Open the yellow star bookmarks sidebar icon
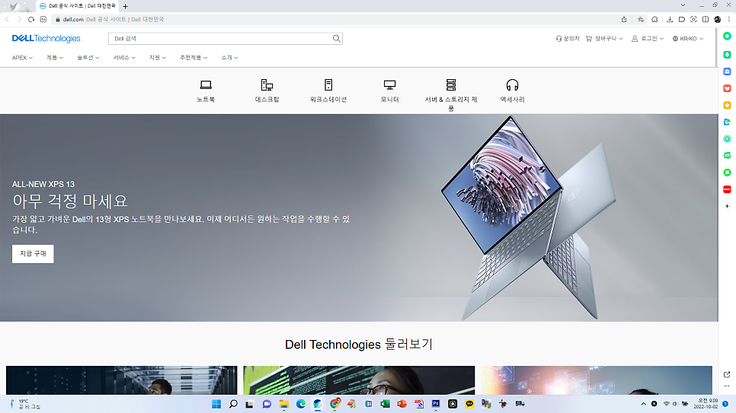The image size is (736, 413). tap(727, 105)
